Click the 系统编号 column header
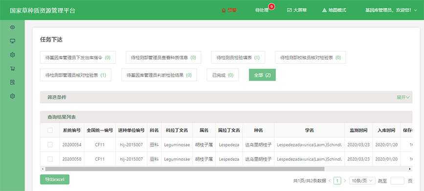The height and width of the screenshot is (191, 424). 72,130
